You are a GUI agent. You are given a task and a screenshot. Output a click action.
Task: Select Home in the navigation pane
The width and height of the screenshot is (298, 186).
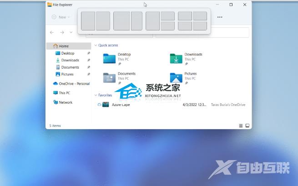63,46
